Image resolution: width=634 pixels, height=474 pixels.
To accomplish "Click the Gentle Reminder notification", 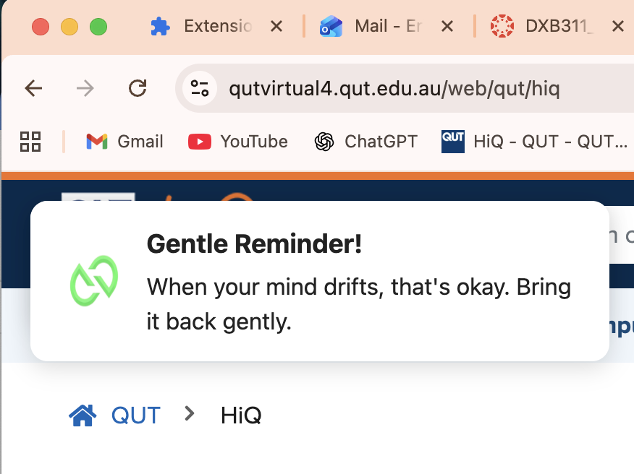I will [x=358, y=282].
